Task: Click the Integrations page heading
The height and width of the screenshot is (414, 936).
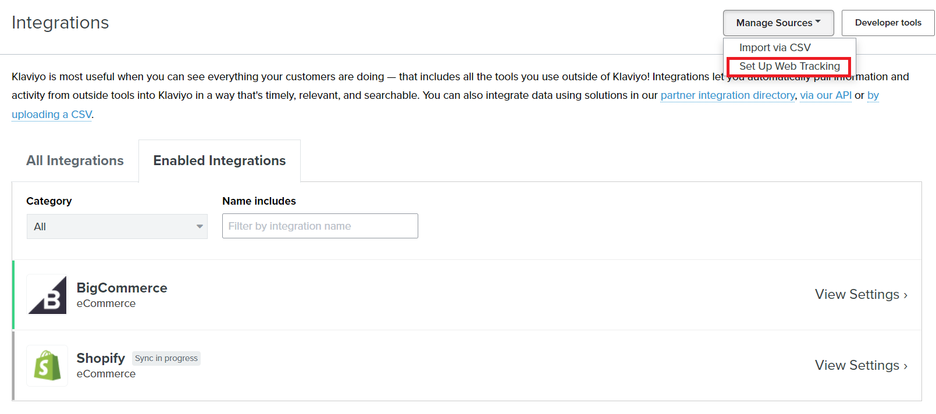Action: (60, 23)
